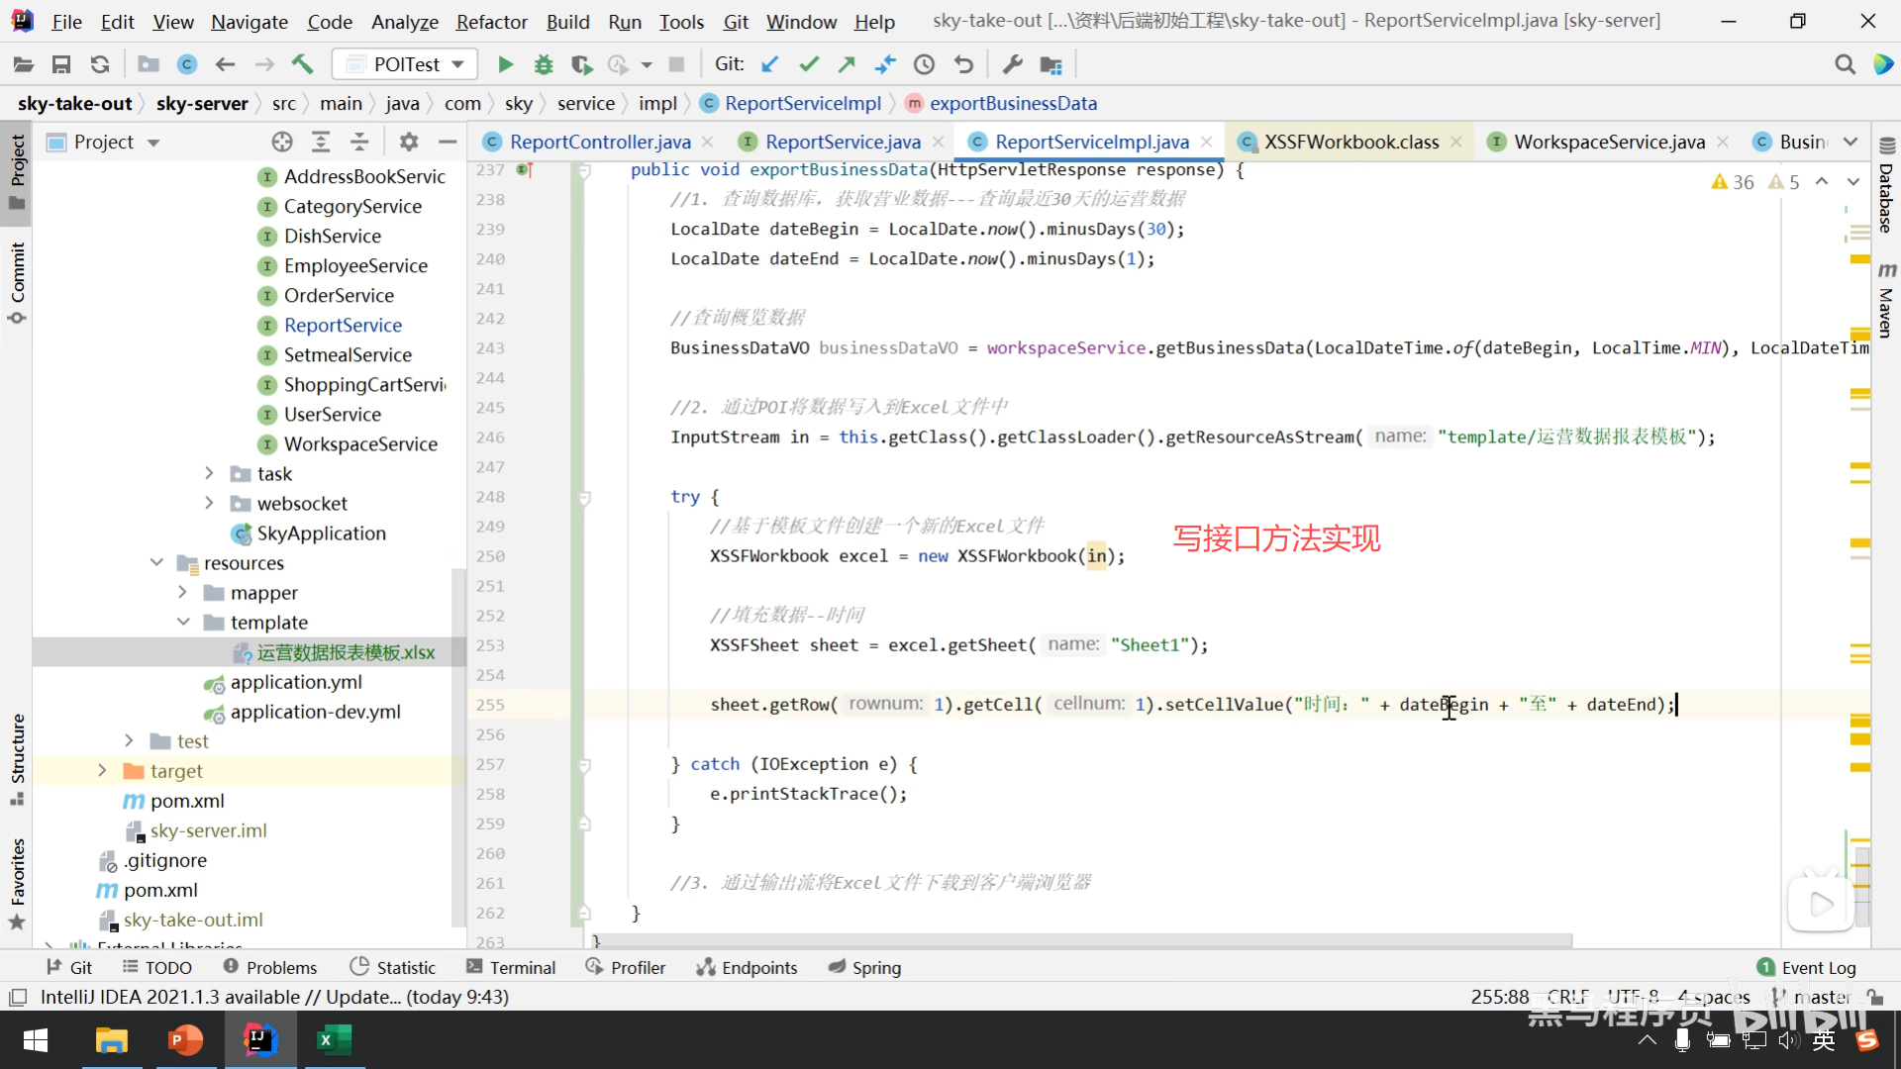Image resolution: width=1901 pixels, height=1069 pixels.
Task: Click Select Opened File target icon
Action: [282, 142]
